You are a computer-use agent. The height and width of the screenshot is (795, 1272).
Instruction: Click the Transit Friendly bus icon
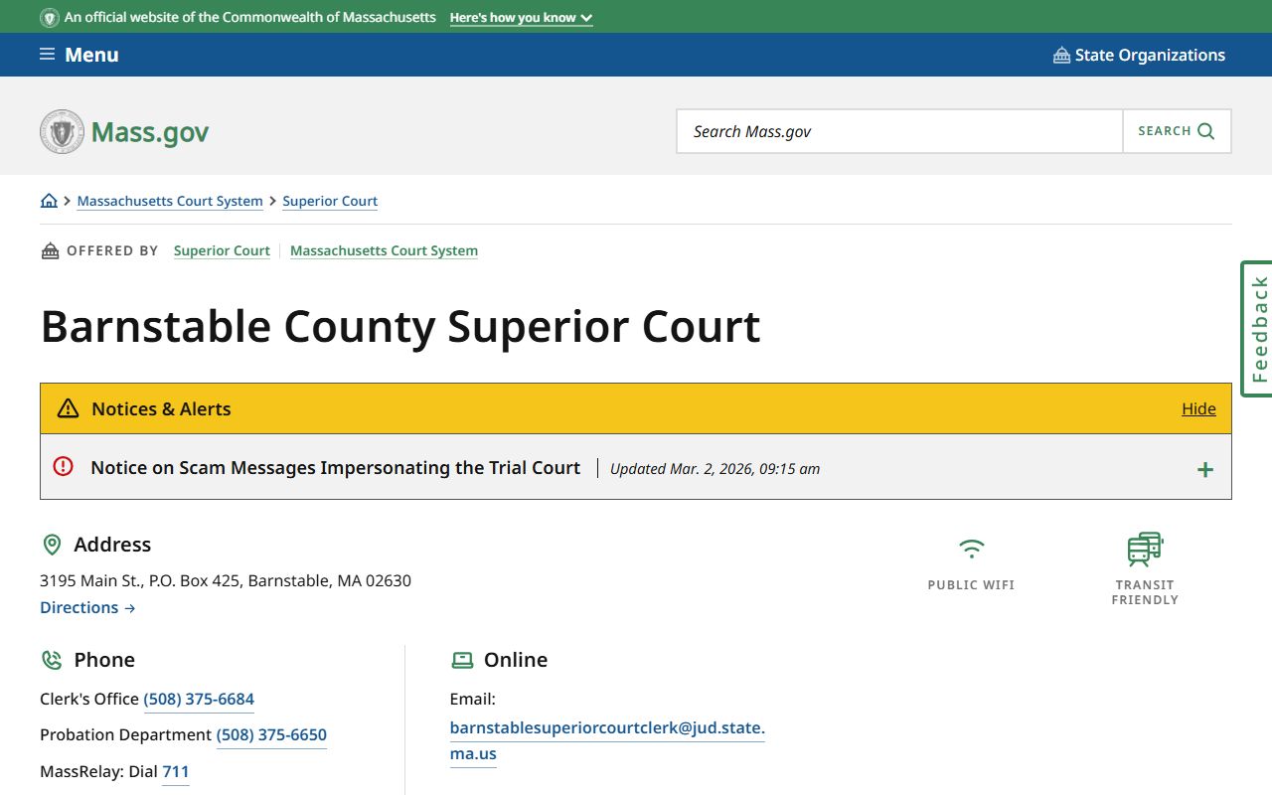click(x=1145, y=549)
